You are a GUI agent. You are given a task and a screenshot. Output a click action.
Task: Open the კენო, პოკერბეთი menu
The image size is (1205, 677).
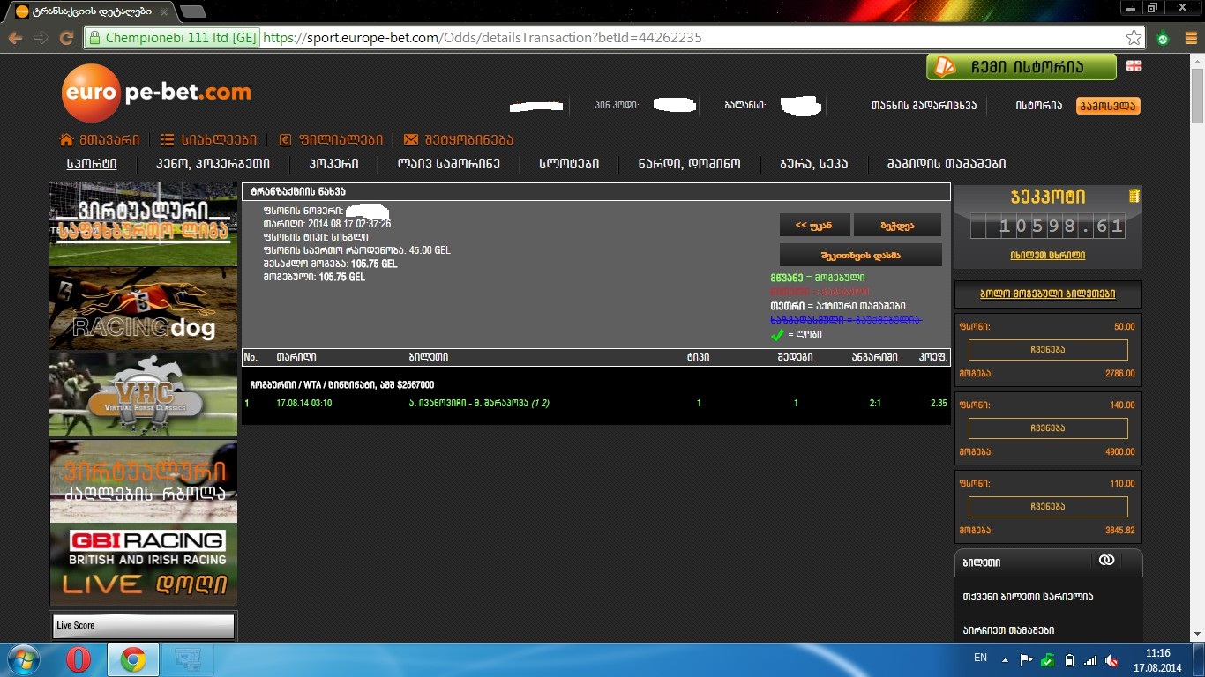(213, 164)
